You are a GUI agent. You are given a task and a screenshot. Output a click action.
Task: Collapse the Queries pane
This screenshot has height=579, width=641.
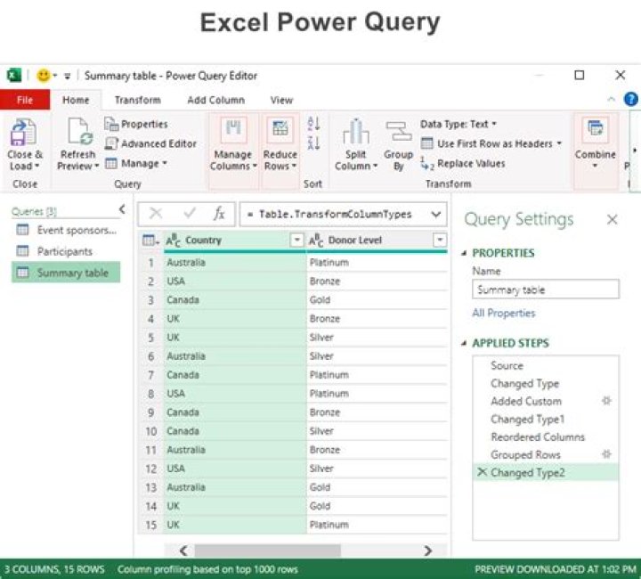point(122,209)
